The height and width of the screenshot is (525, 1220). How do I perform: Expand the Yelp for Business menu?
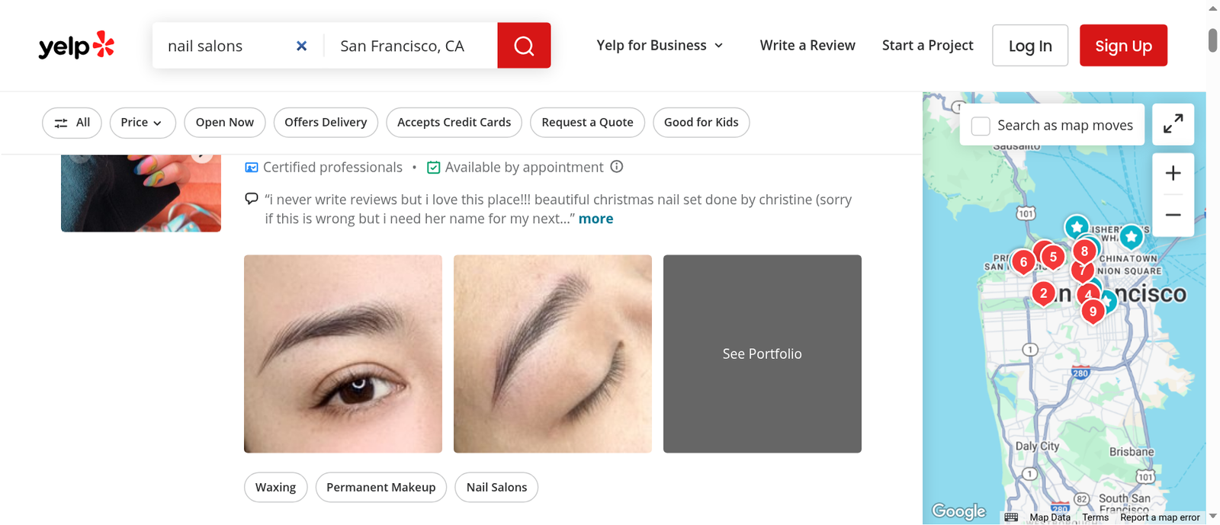point(660,46)
